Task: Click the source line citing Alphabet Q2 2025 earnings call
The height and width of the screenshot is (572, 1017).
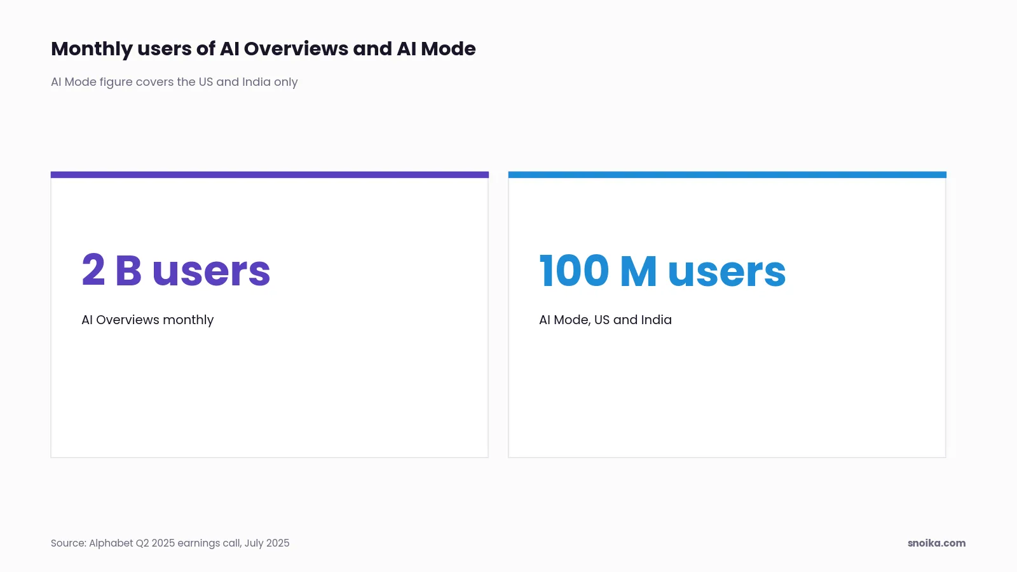Action: click(x=170, y=543)
